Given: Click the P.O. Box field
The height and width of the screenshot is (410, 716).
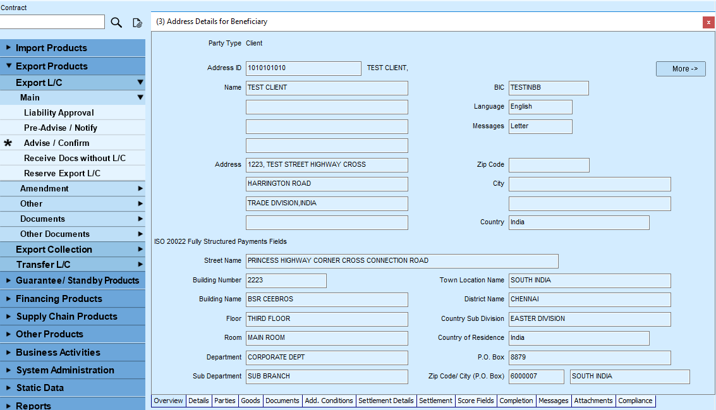Looking at the screenshot, I should [x=590, y=358].
